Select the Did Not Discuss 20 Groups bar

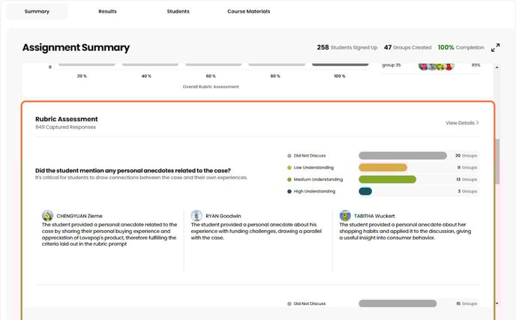tap(403, 156)
